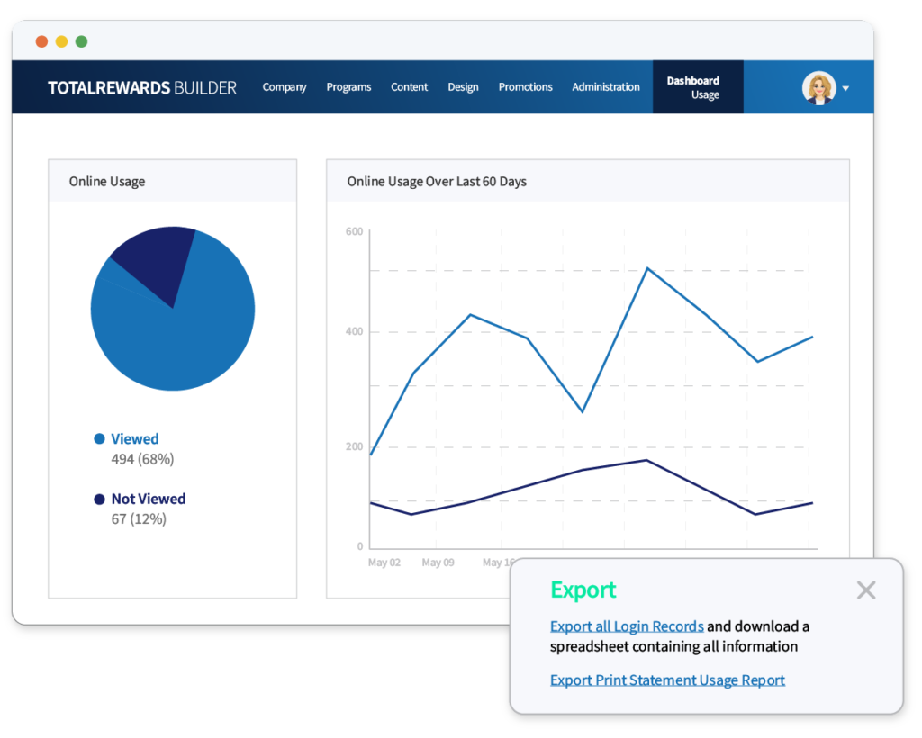Click the Export all Login Records link
This screenshot has height=738, width=922.
(627, 625)
